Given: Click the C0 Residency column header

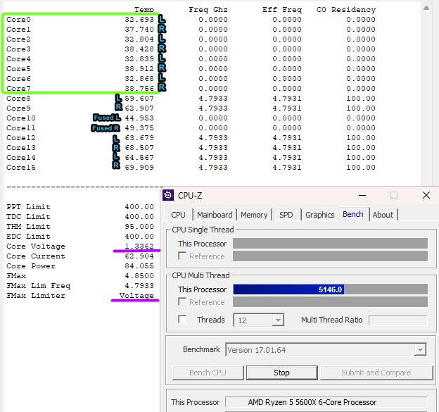Looking at the screenshot, I should (x=346, y=10).
